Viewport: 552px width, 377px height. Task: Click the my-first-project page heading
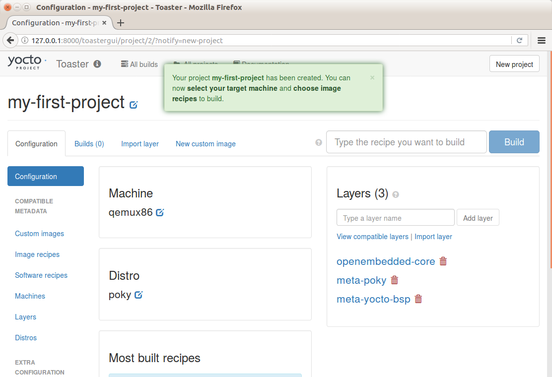(66, 102)
